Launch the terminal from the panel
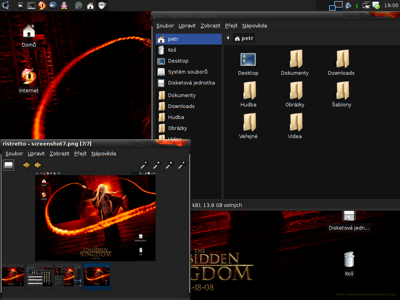 point(31,5)
